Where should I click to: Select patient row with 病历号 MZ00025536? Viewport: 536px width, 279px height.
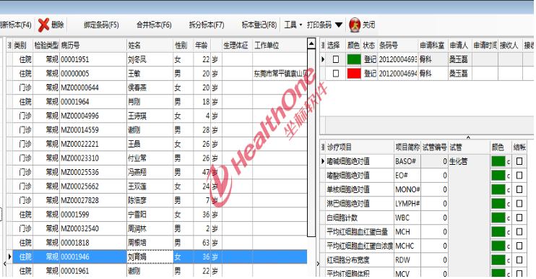pos(157,172)
